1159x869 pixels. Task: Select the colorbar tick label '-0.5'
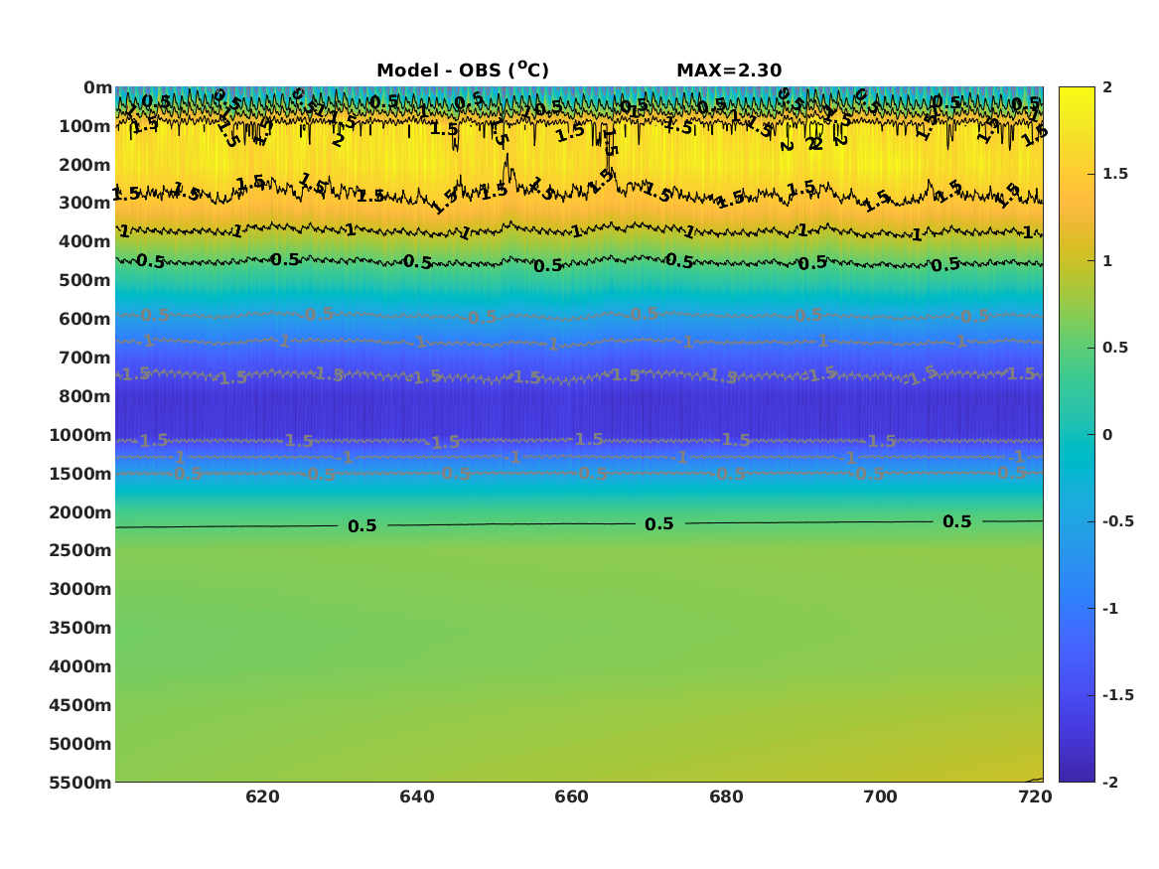(1118, 521)
